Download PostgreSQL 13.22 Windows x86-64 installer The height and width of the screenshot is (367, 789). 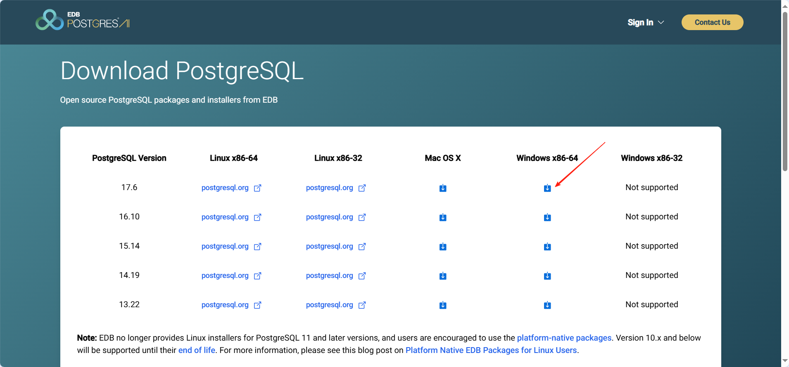pyautogui.click(x=547, y=305)
